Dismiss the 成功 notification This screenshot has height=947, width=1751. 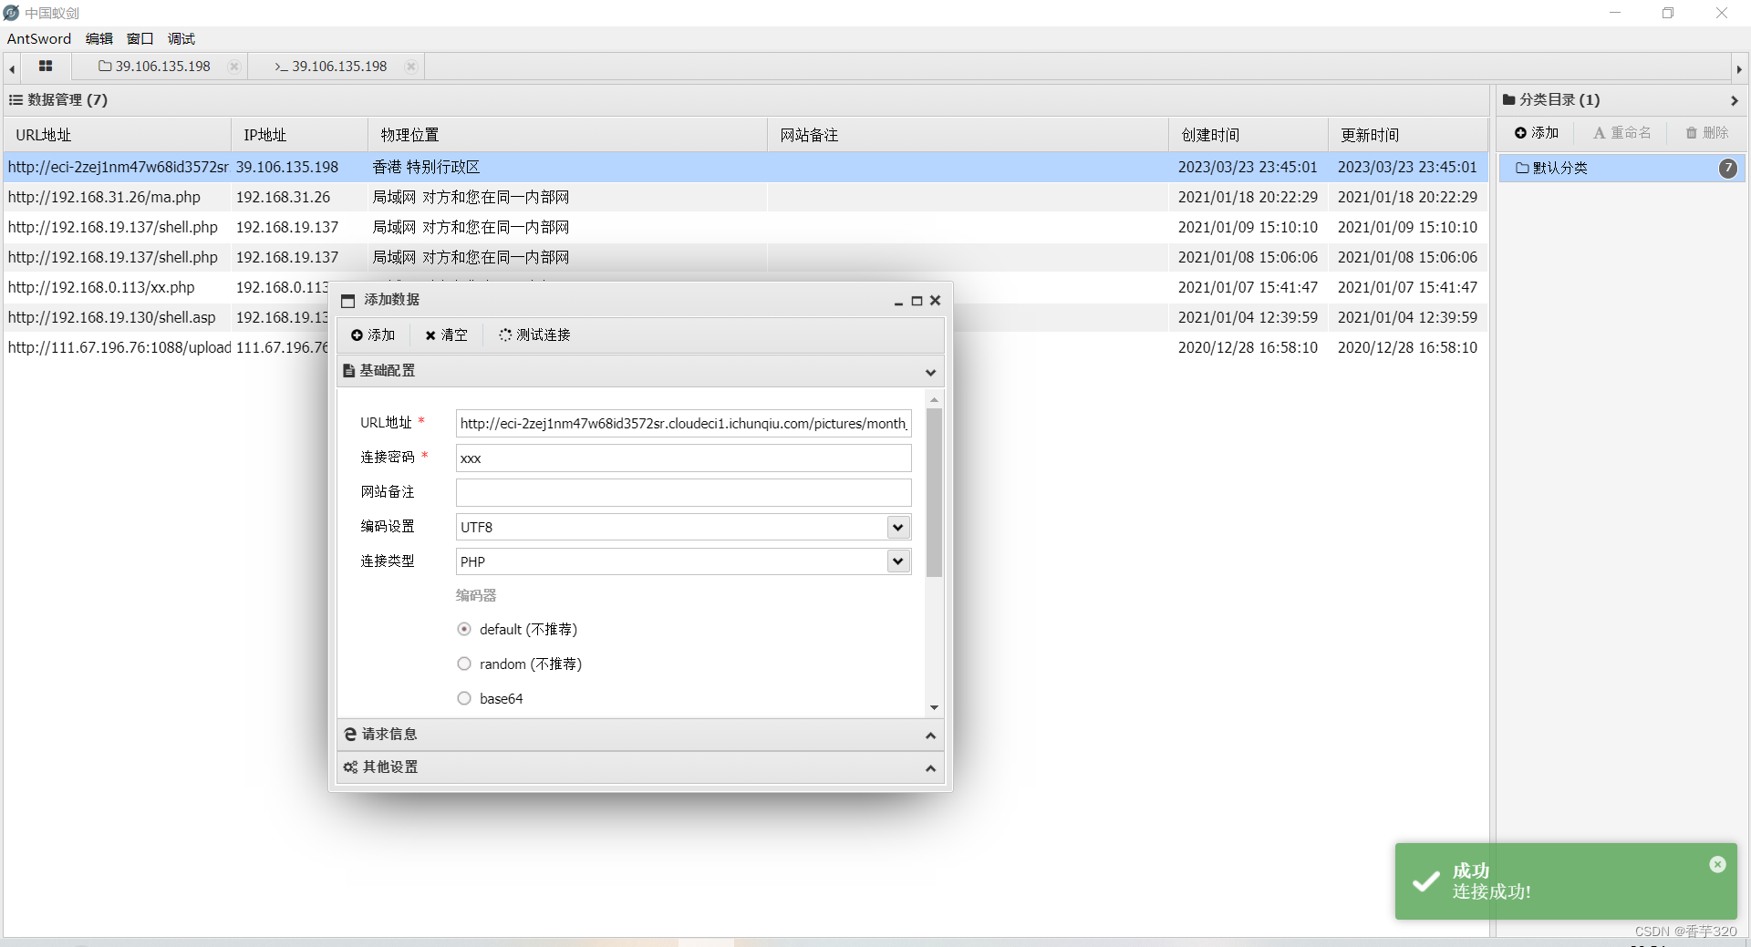[1717, 864]
